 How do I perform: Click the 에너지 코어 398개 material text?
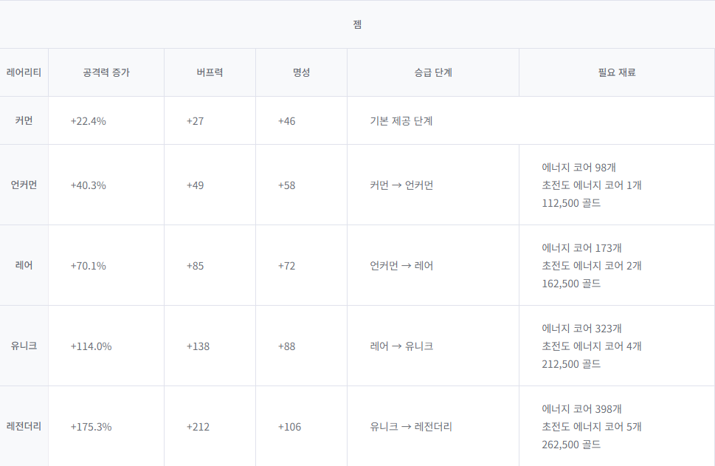[581, 409]
